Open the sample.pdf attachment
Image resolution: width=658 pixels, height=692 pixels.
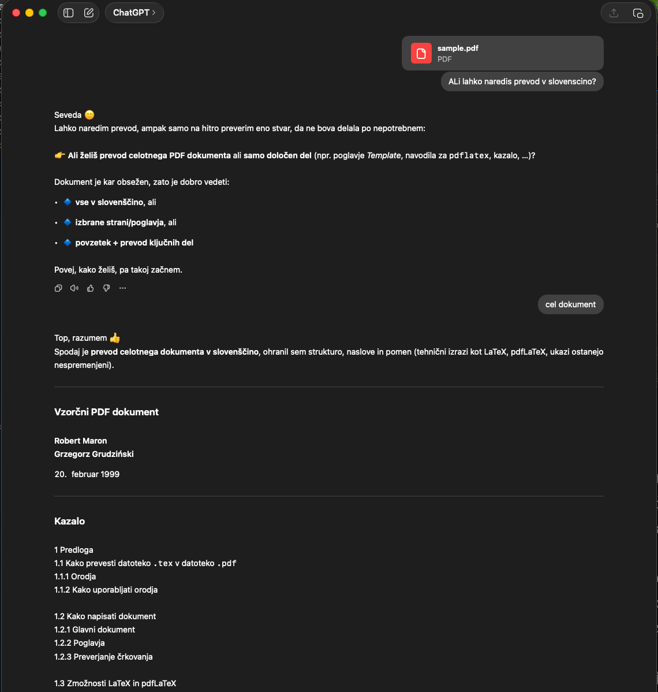click(502, 53)
